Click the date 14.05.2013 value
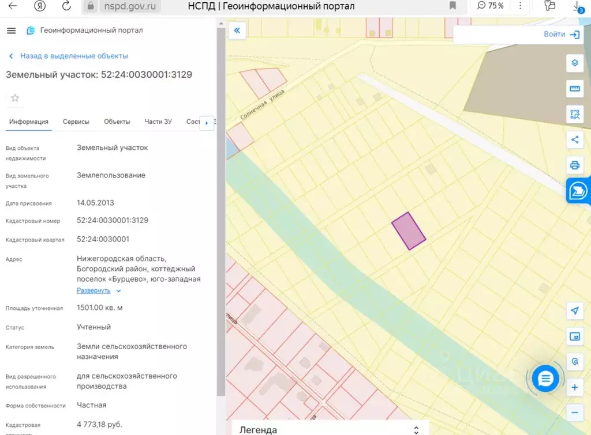Screen dimensions: 591x435 coord(95,203)
